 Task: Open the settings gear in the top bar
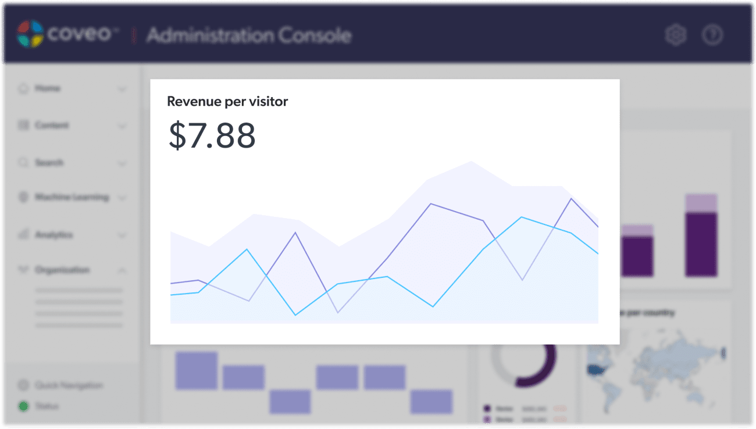(675, 34)
